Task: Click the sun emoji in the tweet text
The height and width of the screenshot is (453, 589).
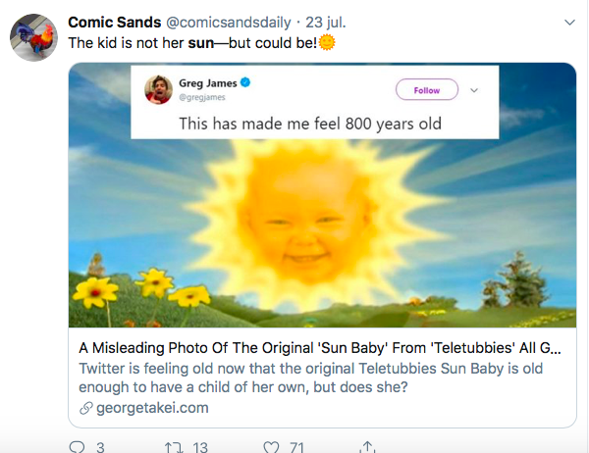Action: [327, 44]
